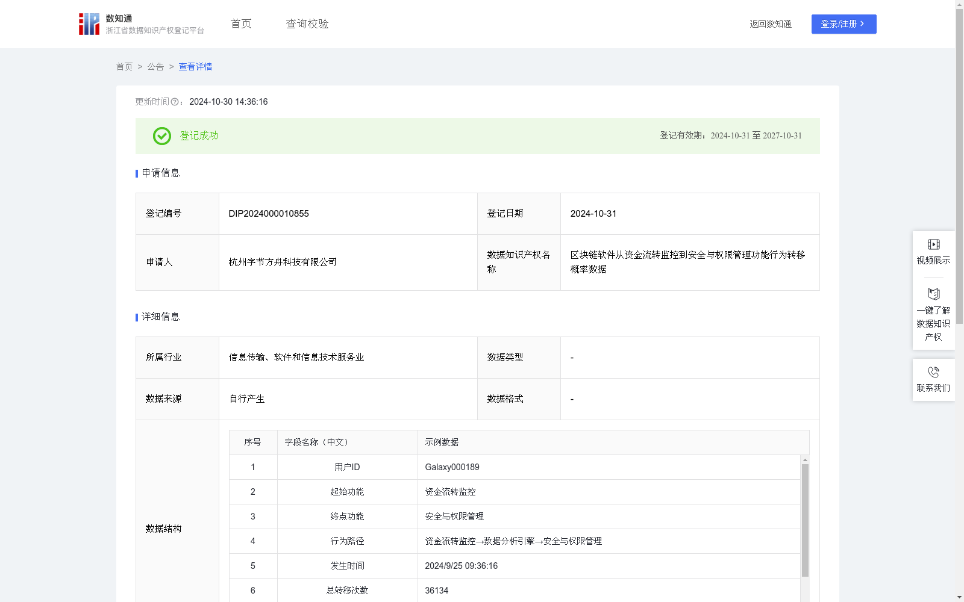Viewport: 964px width, 602px height.
Task: Click the 详细信息 section heading
Action: [x=161, y=317]
